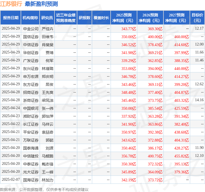Click researcher 贾靖
The image size is (205, 192).
50,53
